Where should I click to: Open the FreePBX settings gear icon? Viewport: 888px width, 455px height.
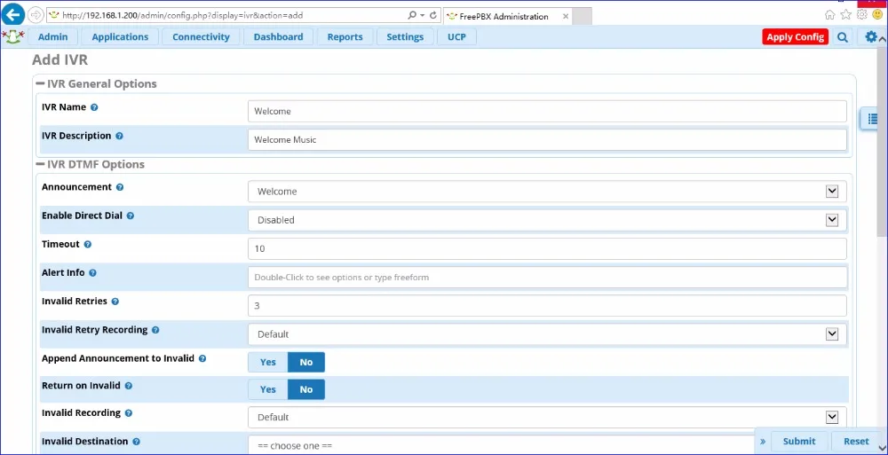871,37
